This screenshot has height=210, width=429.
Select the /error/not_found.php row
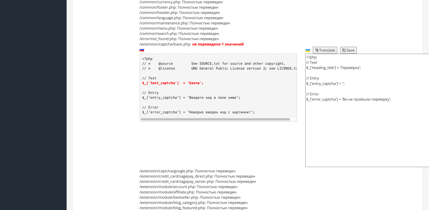coord(179,39)
